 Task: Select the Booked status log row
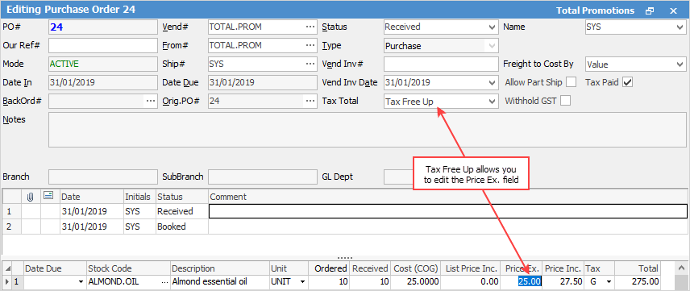pyautogui.click(x=345, y=227)
